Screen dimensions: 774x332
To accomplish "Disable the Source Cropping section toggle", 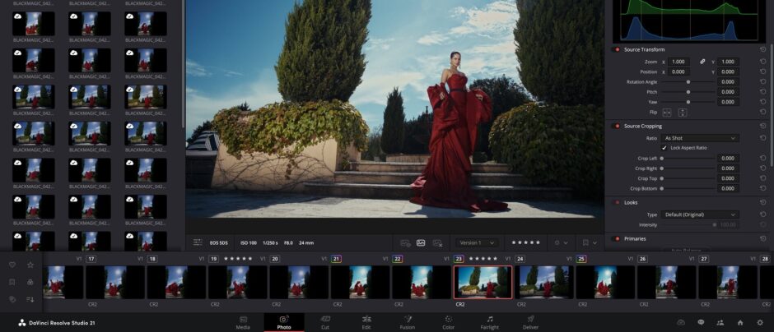I will coord(617,126).
